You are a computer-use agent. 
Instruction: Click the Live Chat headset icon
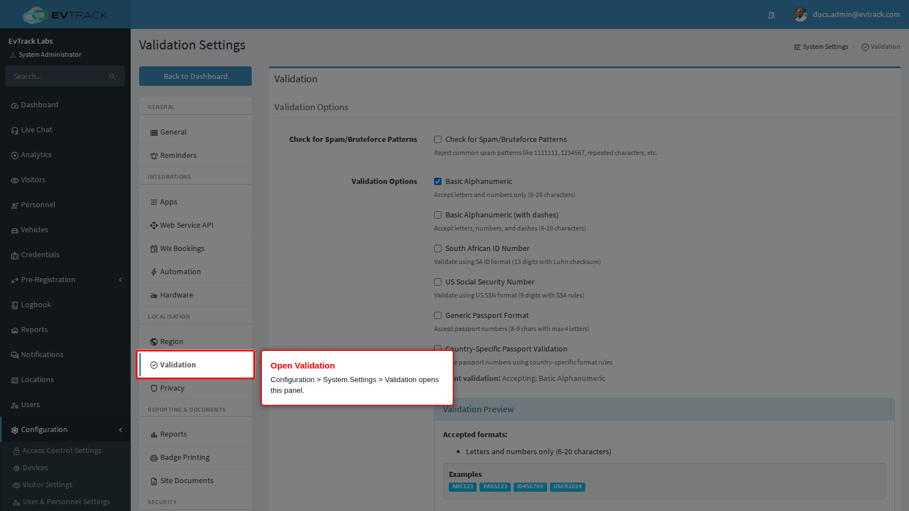click(x=15, y=131)
